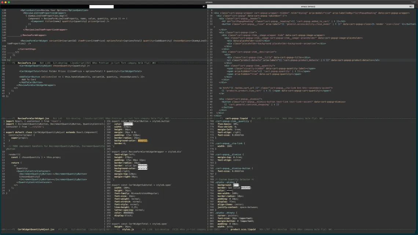Screen dimensions: 418x235
Task: Click the #ffffff color highlight on line 337
Action: (x=128, y=124)
